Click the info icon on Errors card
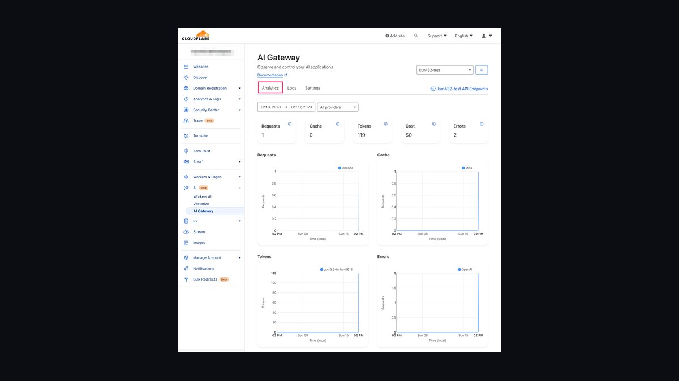The image size is (679, 381). coord(482,124)
